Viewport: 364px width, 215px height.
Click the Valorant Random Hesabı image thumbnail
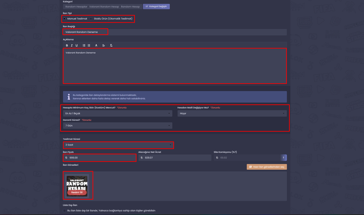point(77,186)
